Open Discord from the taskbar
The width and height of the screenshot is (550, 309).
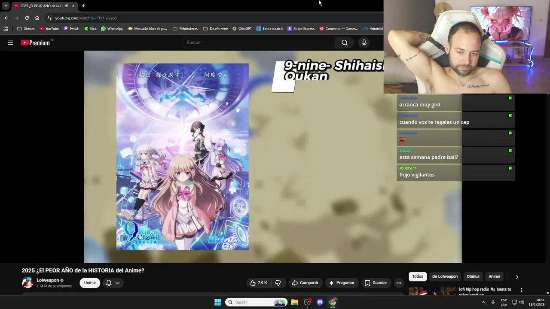[x=320, y=302]
